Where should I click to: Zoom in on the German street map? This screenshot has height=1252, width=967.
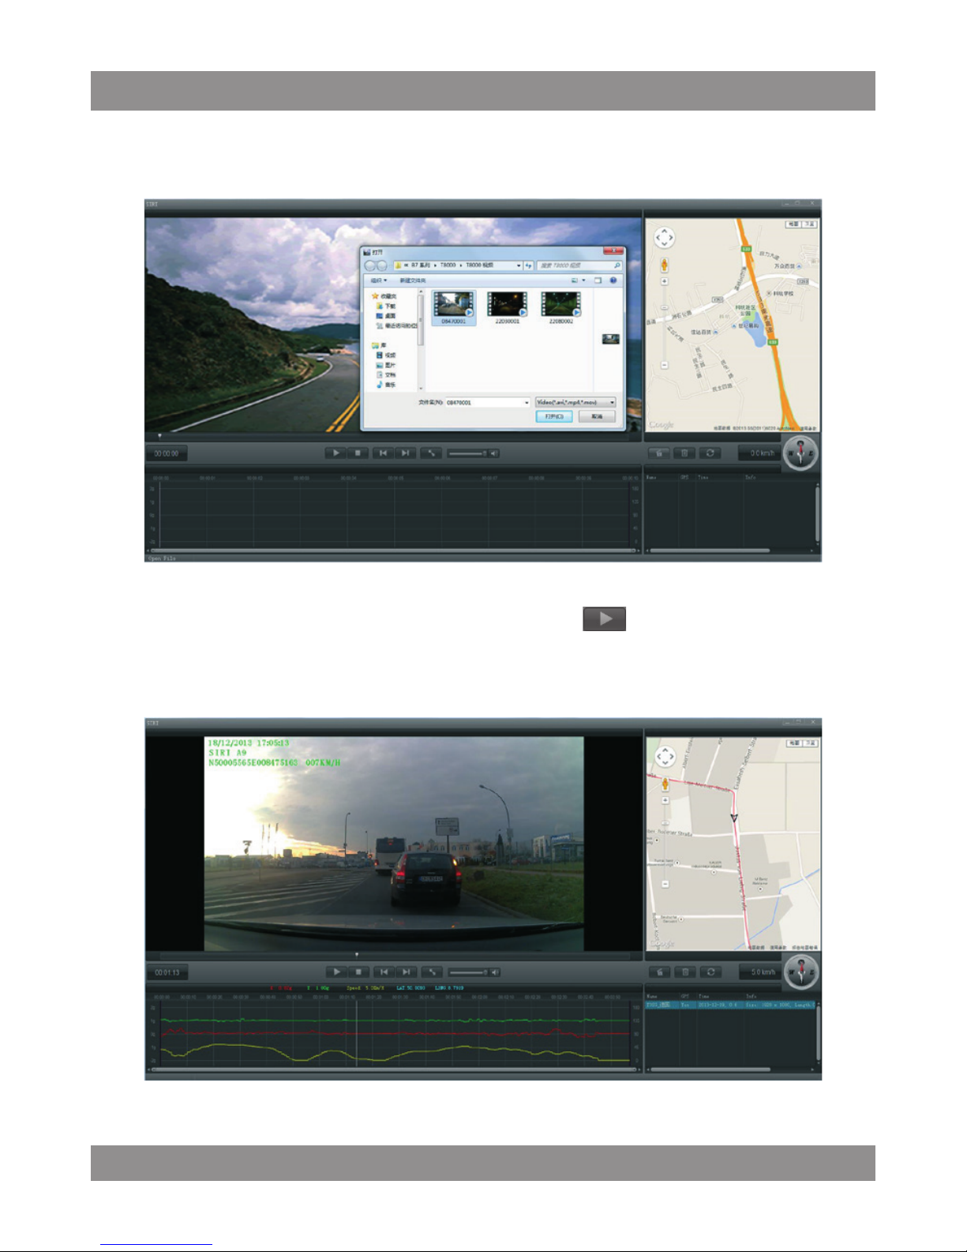665,800
